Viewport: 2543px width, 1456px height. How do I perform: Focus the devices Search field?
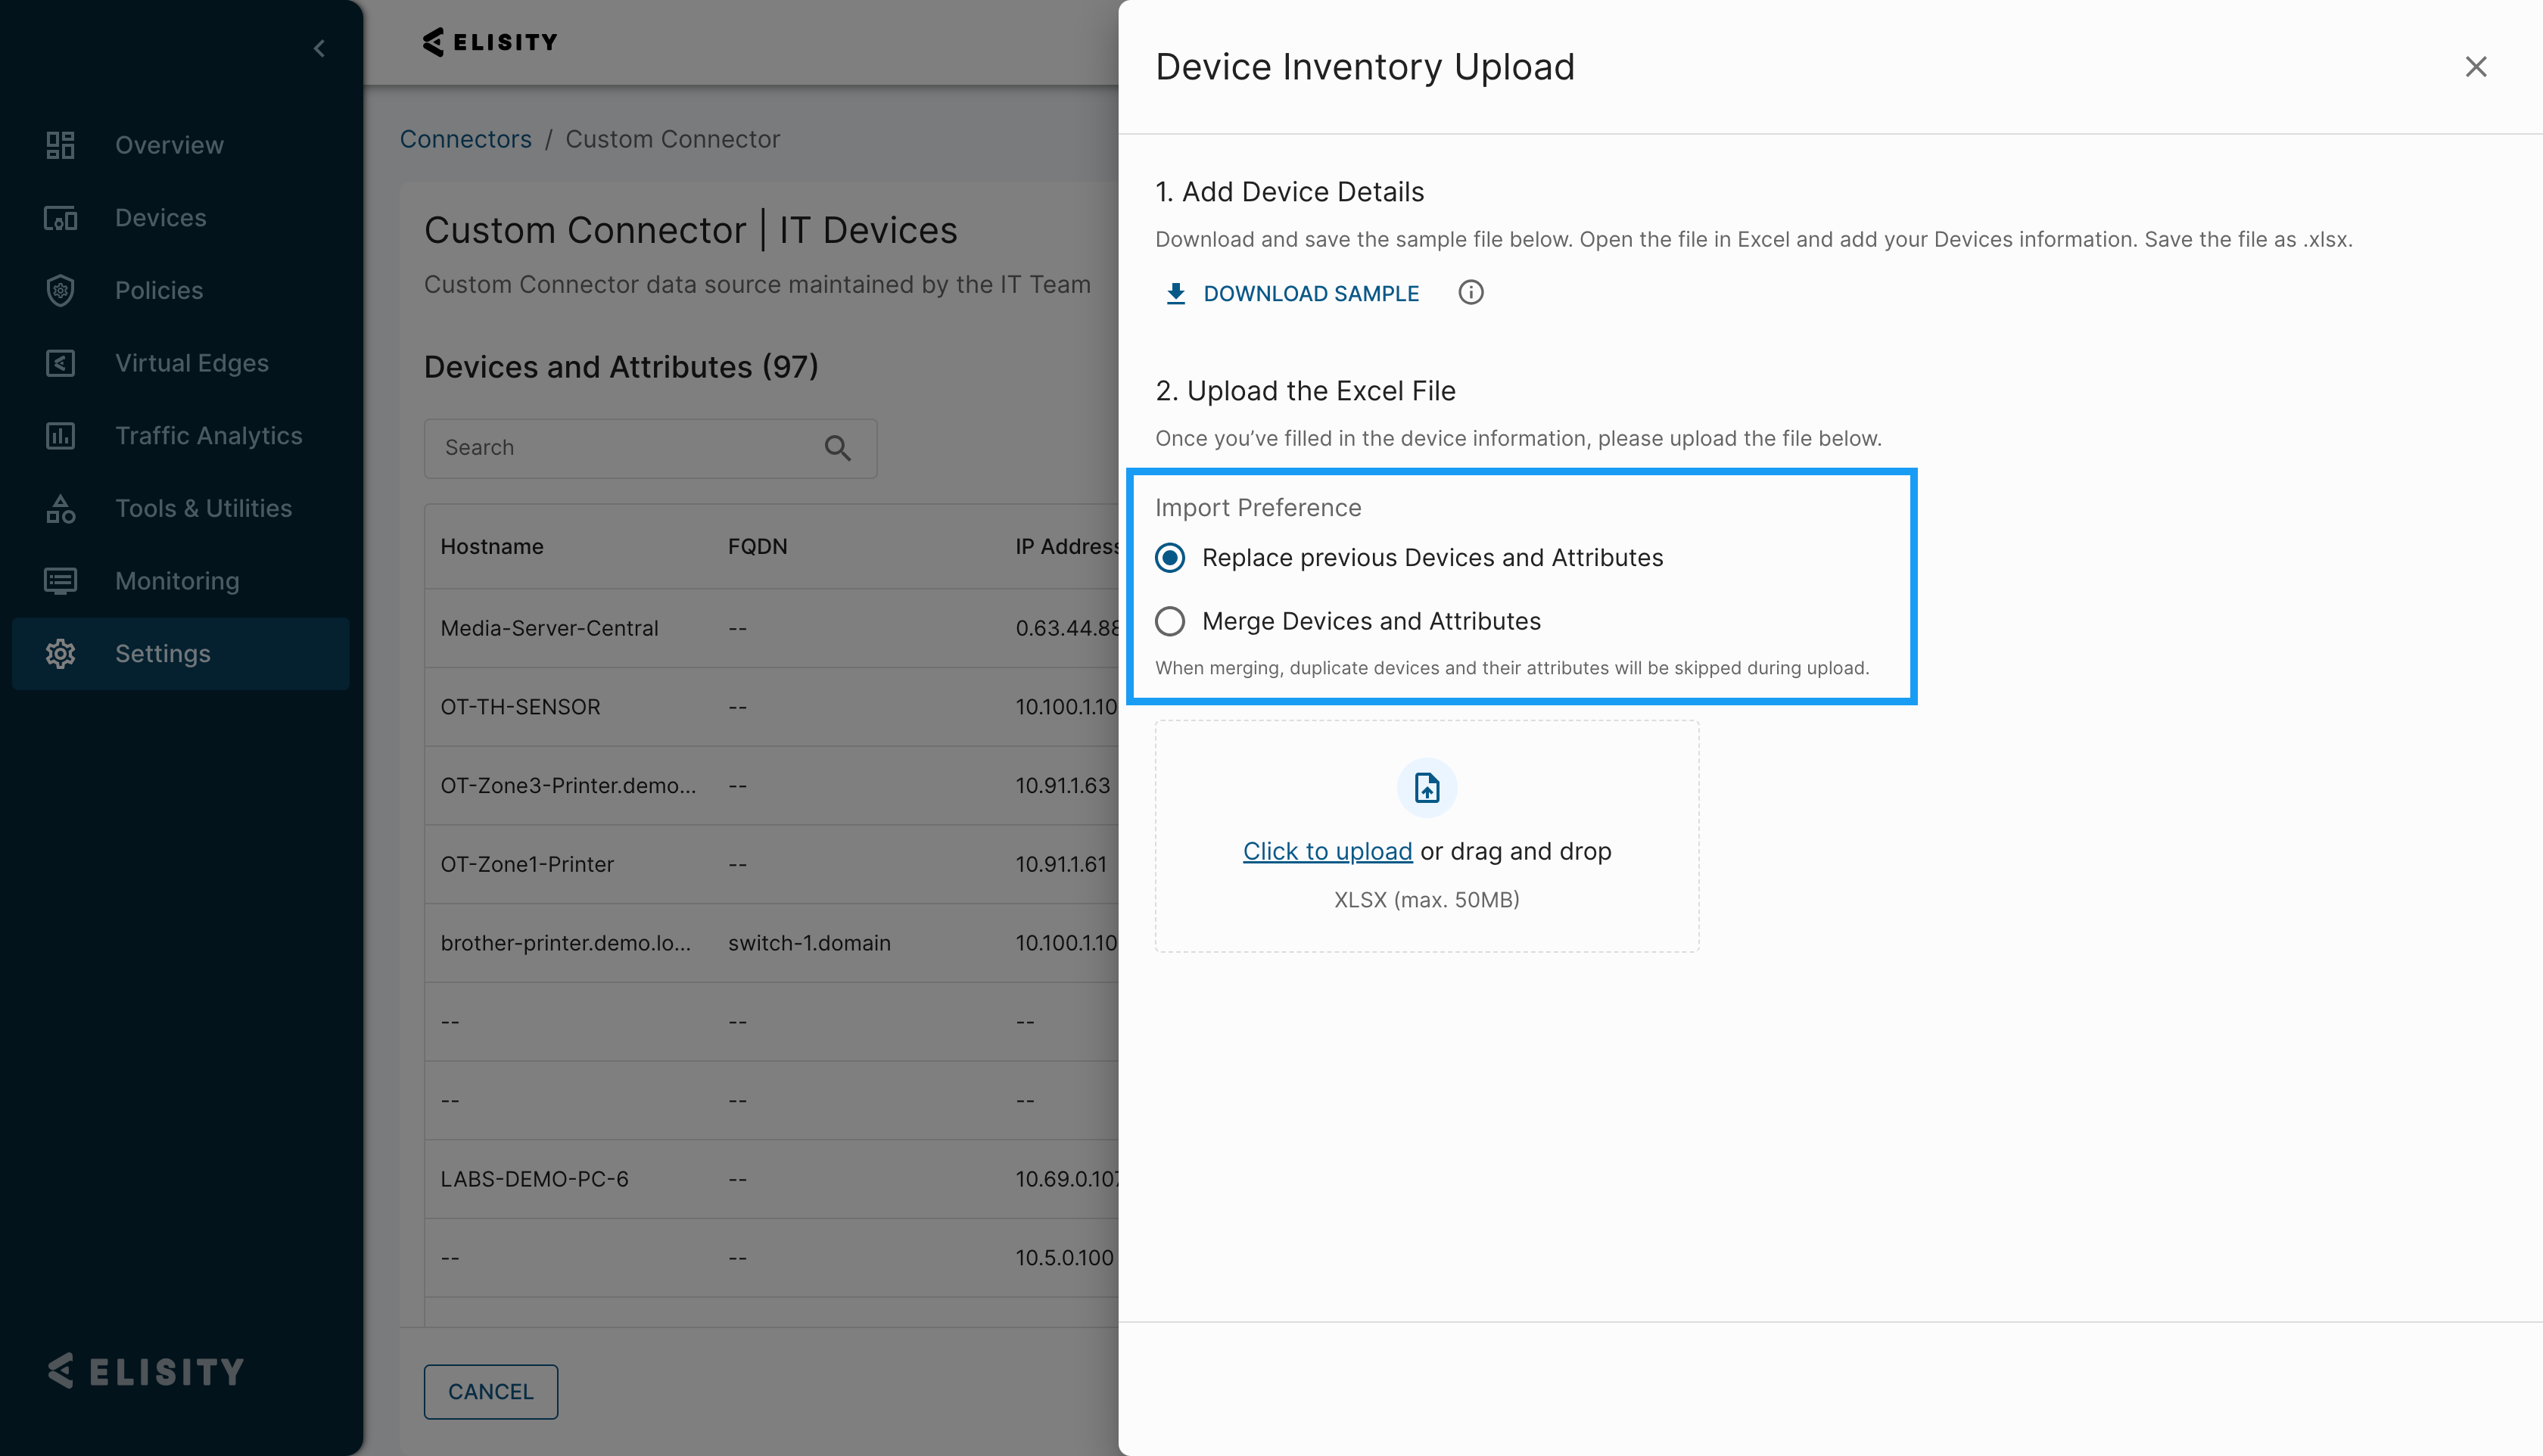coord(651,448)
